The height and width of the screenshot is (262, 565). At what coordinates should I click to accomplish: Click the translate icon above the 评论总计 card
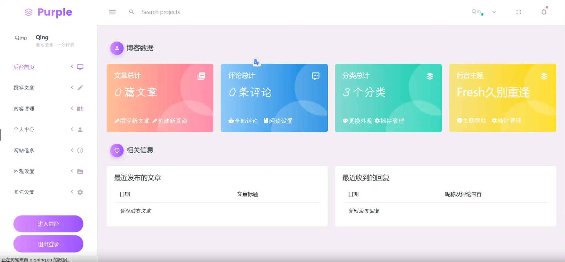click(257, 62)
